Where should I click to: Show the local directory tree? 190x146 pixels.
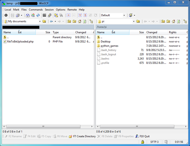point(91,21)
